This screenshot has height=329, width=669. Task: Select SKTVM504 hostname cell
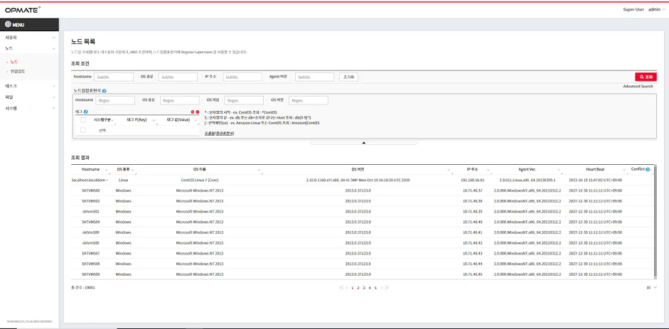click(x=91, y=222)
